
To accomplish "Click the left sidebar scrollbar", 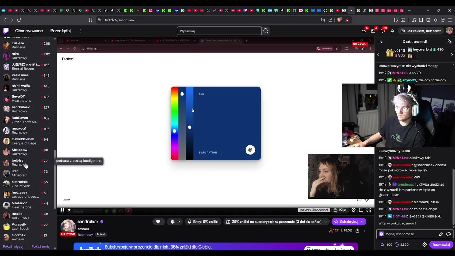I will [55, 180].
